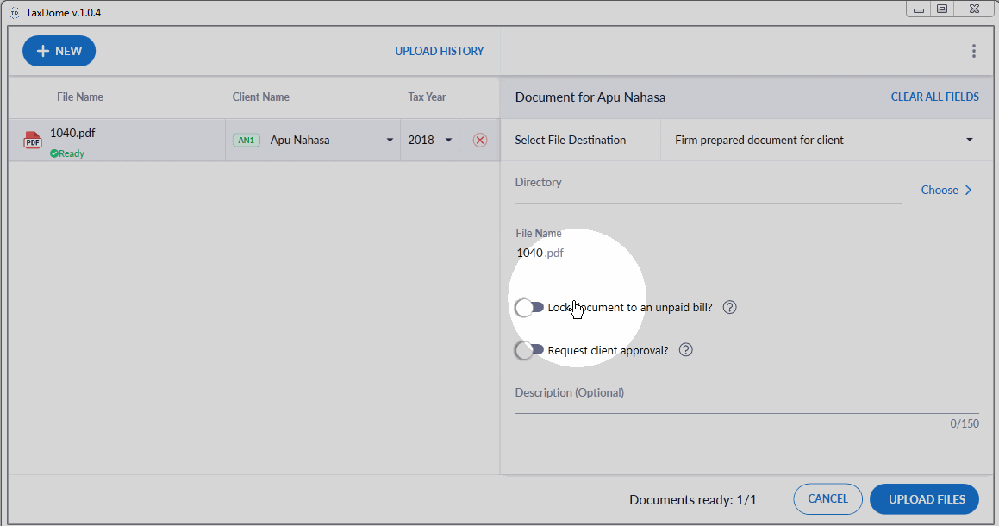Click help icon beside Lock document option
Screen dimensions: 999x526
[729, 307]
